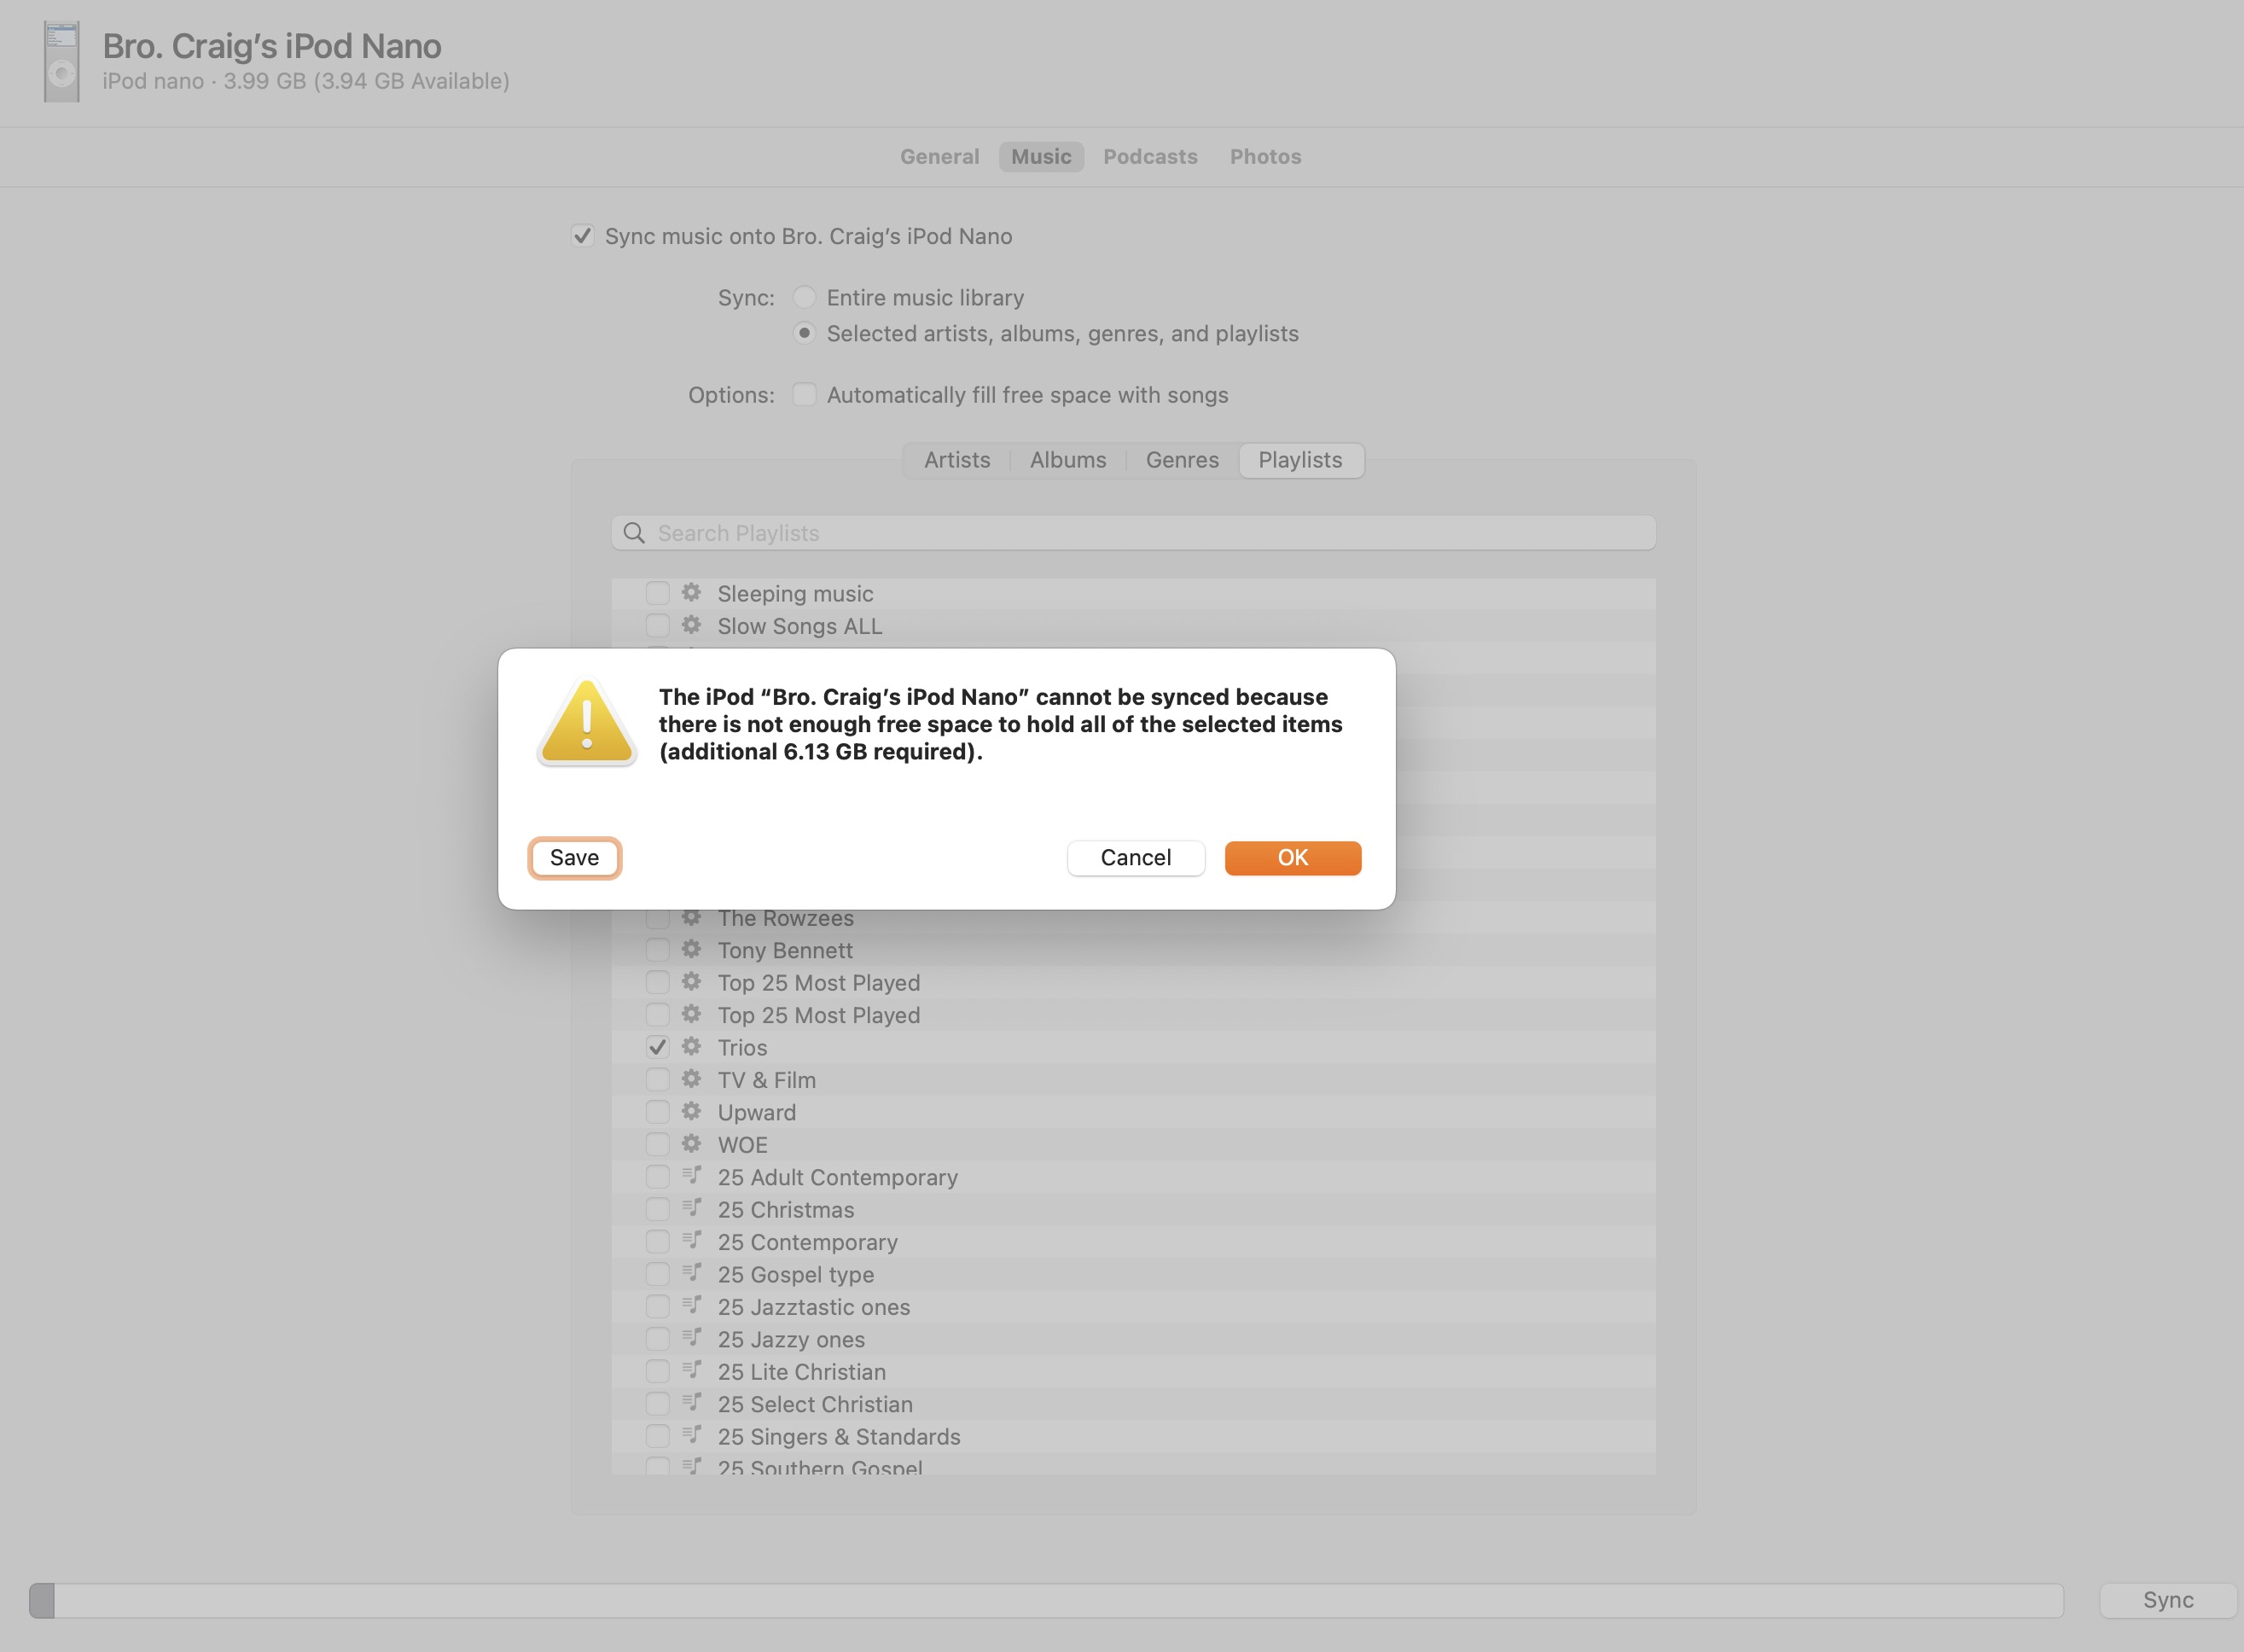The image size is (2244, 1652).
Task: Toggle Sync music onto iPod Nano checkbox
Action: click(583, 236)
